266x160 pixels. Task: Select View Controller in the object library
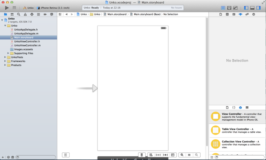point(237,117)
